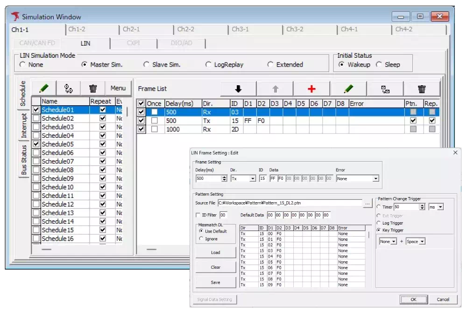This screenshot has width=467, height=313.
Task: Click the frame list trash delete icon
Action: coord(422,89)
